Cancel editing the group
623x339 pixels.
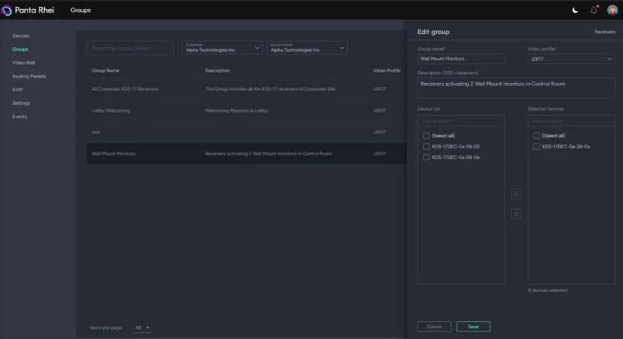(434, 327)
